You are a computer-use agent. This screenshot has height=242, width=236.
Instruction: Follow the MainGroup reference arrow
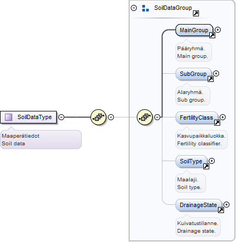tap(212, 35)
